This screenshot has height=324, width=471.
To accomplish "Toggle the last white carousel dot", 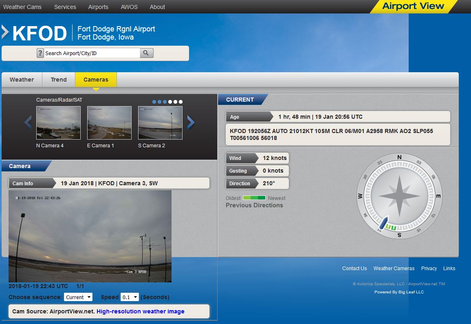I will point(180,102).
